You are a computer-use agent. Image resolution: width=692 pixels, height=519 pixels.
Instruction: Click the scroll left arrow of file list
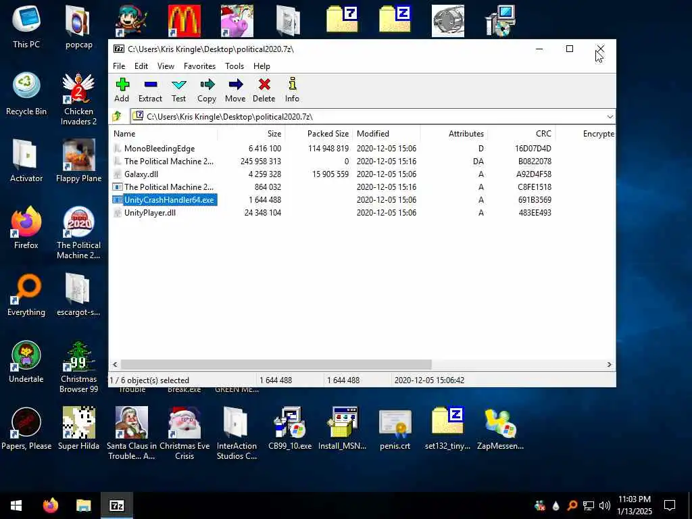115,364
